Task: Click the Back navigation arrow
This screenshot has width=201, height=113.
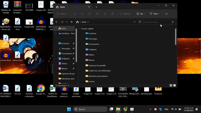Action: click(x=57, y=22)
